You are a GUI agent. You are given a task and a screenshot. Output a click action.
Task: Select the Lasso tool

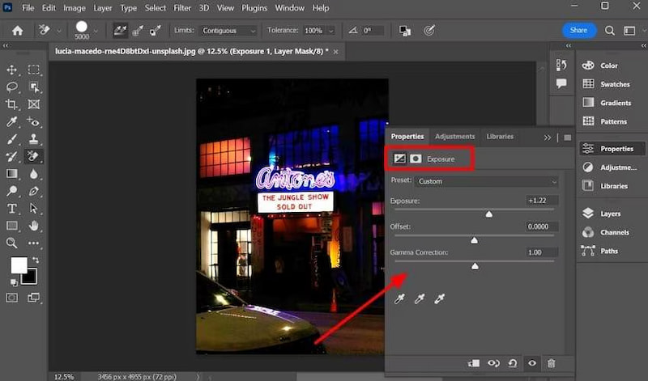pyautogui.click(x=11, y=87)
